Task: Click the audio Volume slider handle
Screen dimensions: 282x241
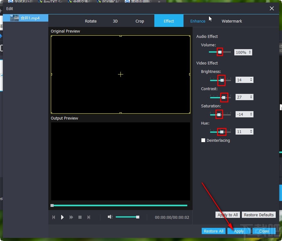Action: 220,52
